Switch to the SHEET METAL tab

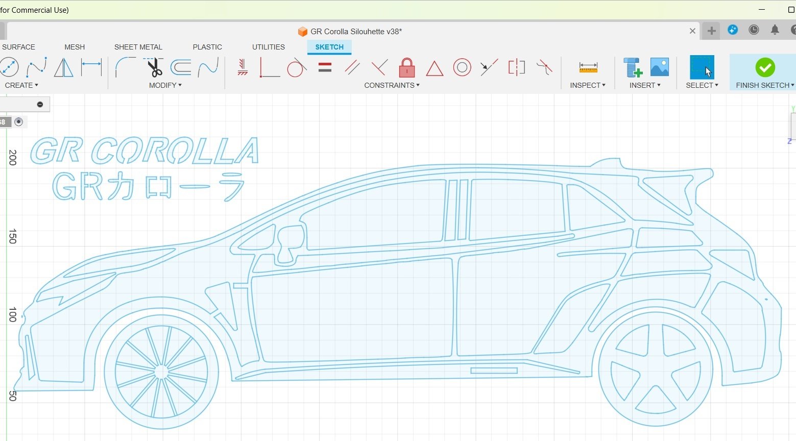click(138, 47)
